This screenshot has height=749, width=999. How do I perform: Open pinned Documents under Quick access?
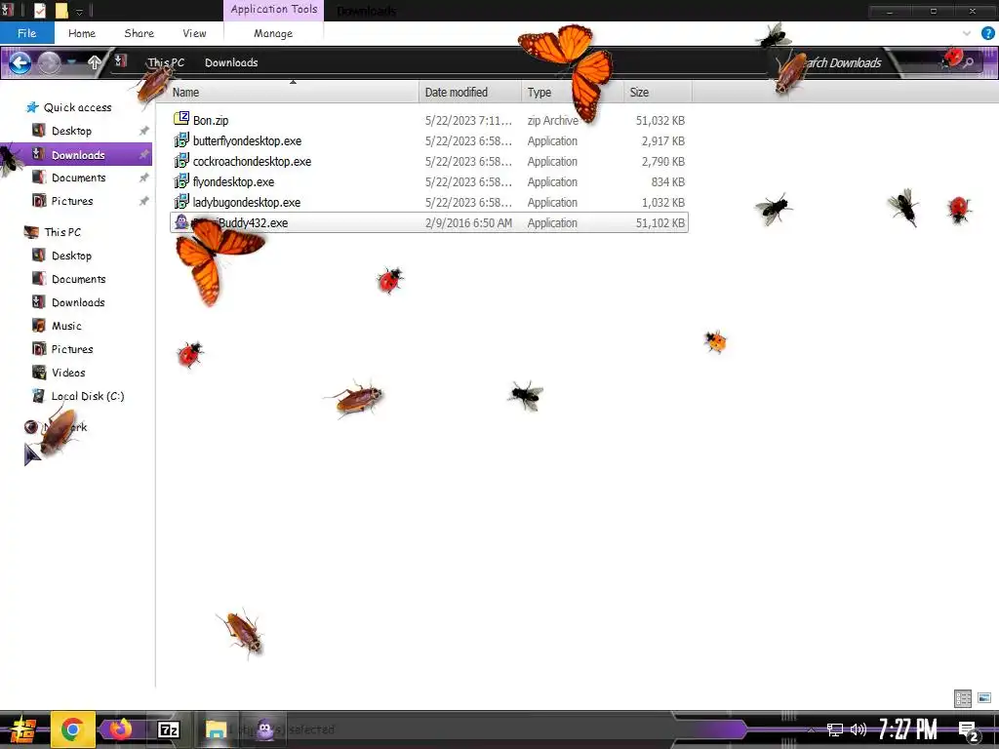[78, 177]
